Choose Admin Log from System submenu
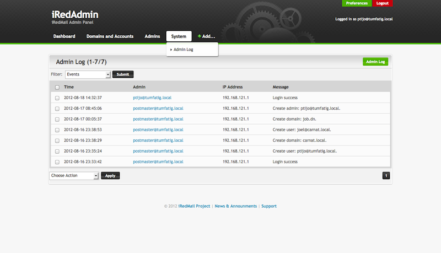This screenshot has height=253, width=441. click(184, 50)
